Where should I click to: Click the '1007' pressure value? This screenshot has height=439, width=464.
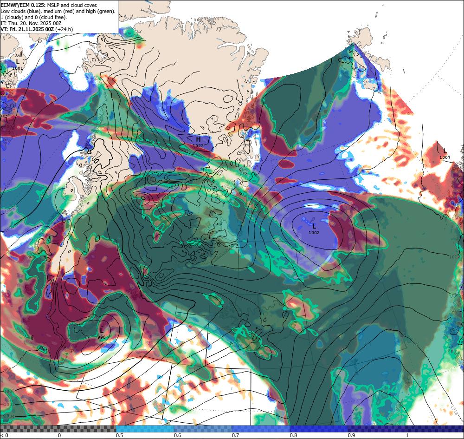click(445, 157)
